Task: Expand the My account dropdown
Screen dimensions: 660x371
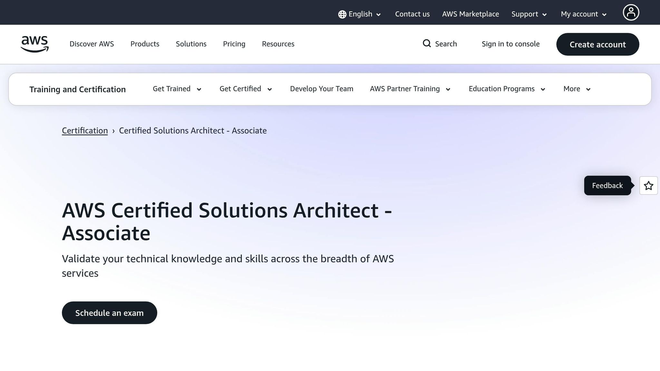Action: (x=584, y=14)
